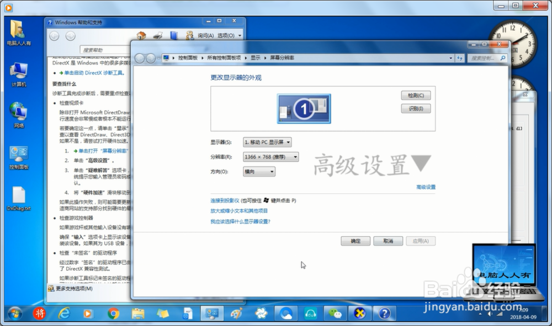The width and height of the screenshot is (552, 326).
Task: Click refresh button beside the address bar
Action: [460, 58]
